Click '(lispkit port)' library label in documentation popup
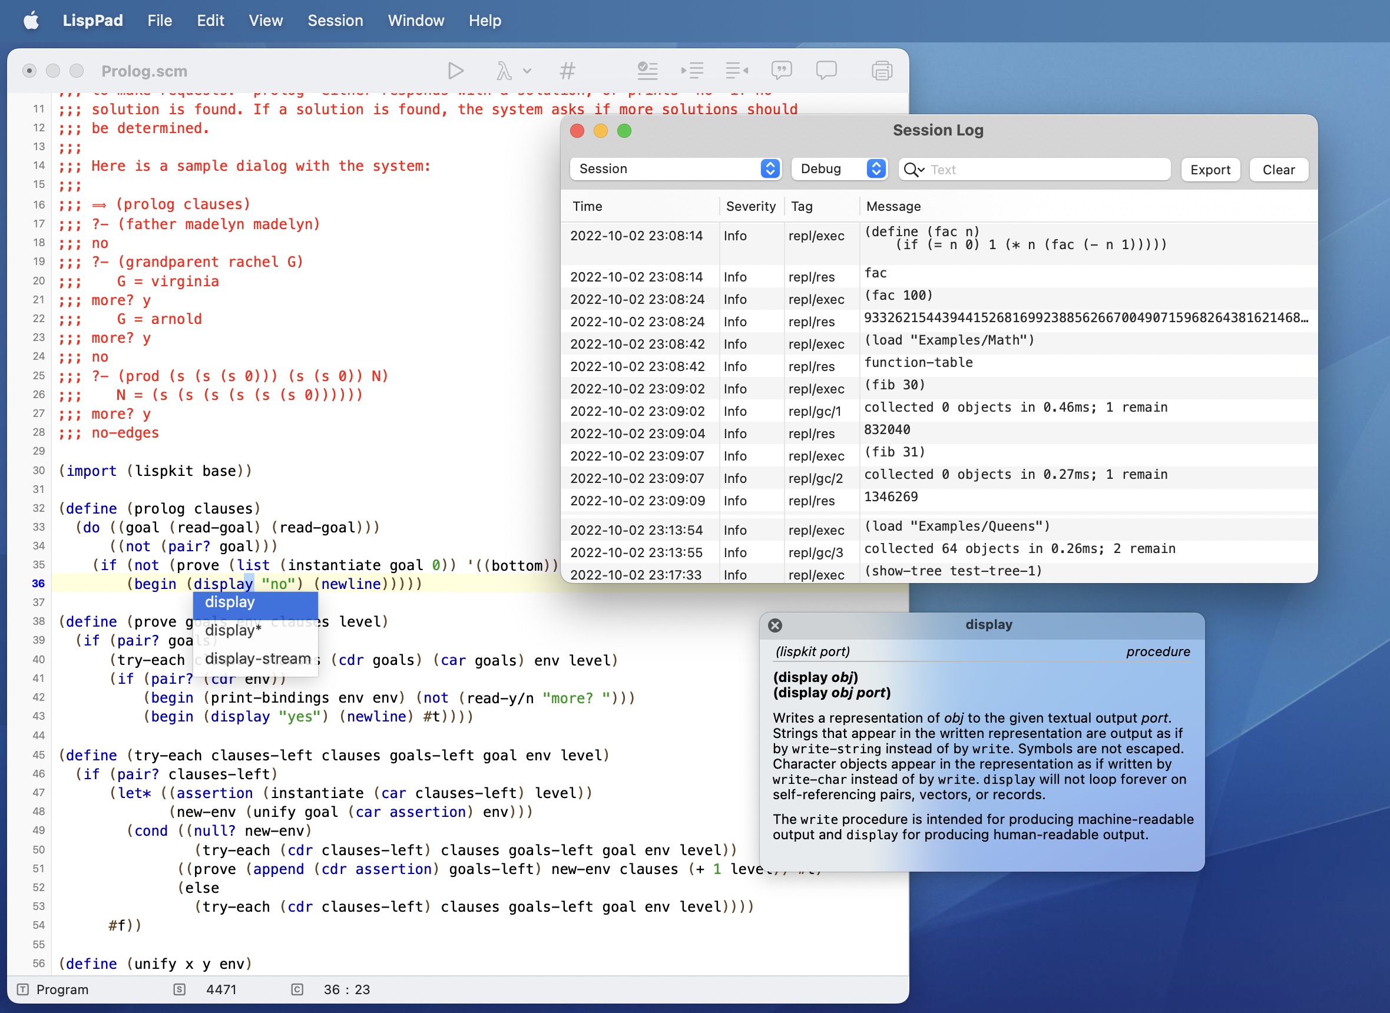Image resolution: width=1390 pixels, height=1013 pixels. click(x=812, y=651)
